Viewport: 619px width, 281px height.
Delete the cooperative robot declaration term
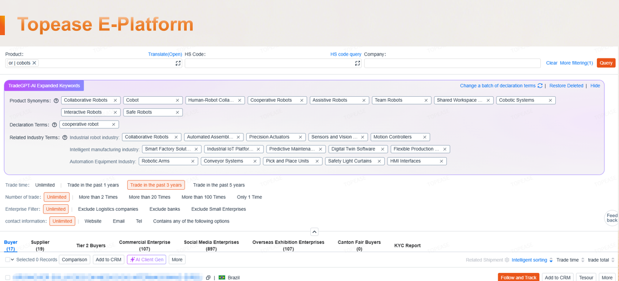[x=113, y=124]
